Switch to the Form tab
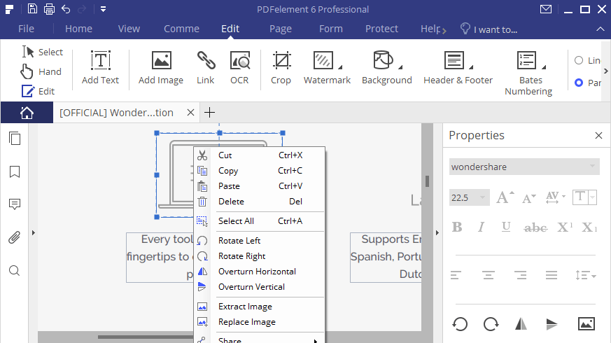 pos(331,29)
